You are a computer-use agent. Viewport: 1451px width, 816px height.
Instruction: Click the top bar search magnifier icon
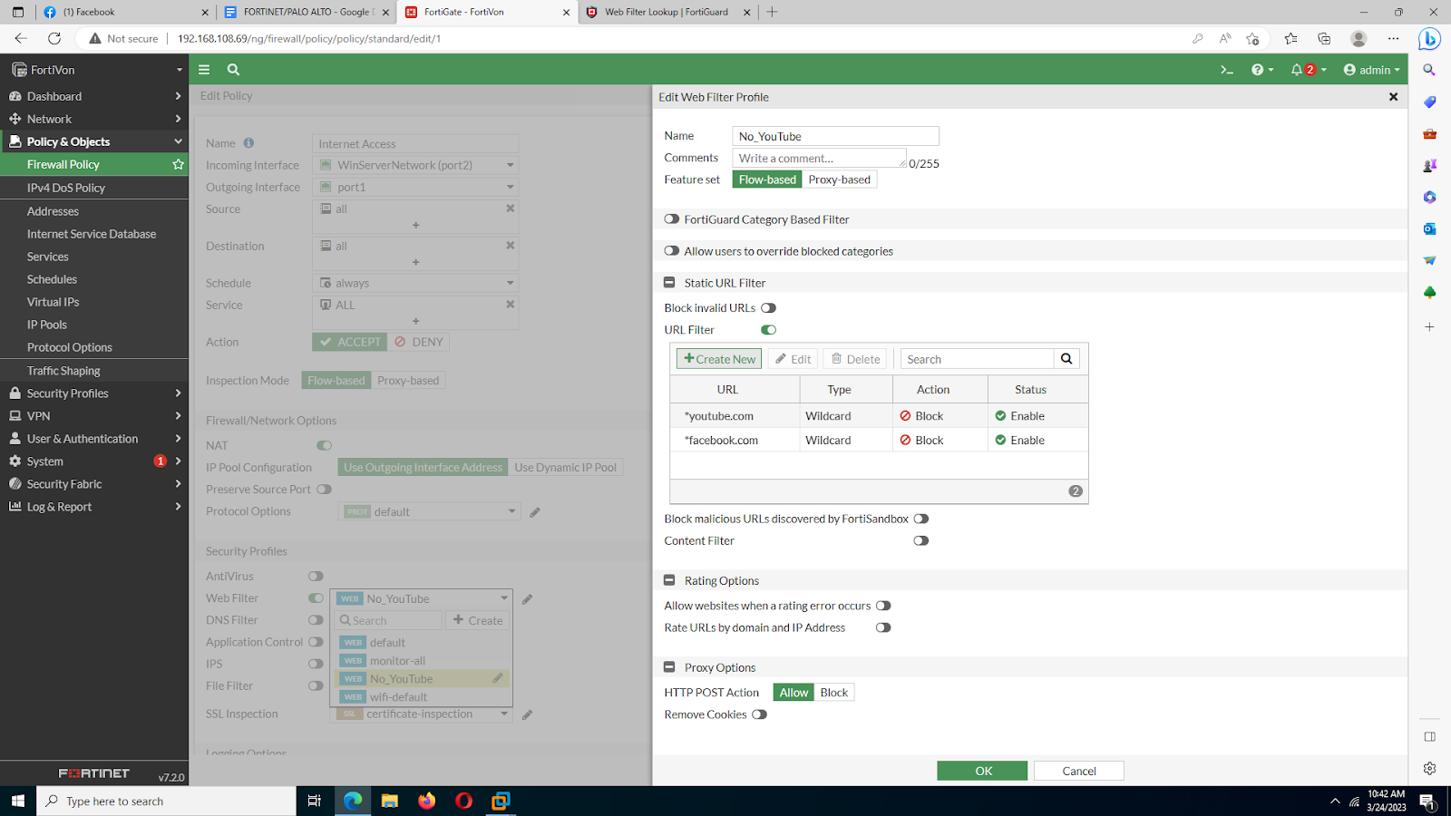(233, 70)
